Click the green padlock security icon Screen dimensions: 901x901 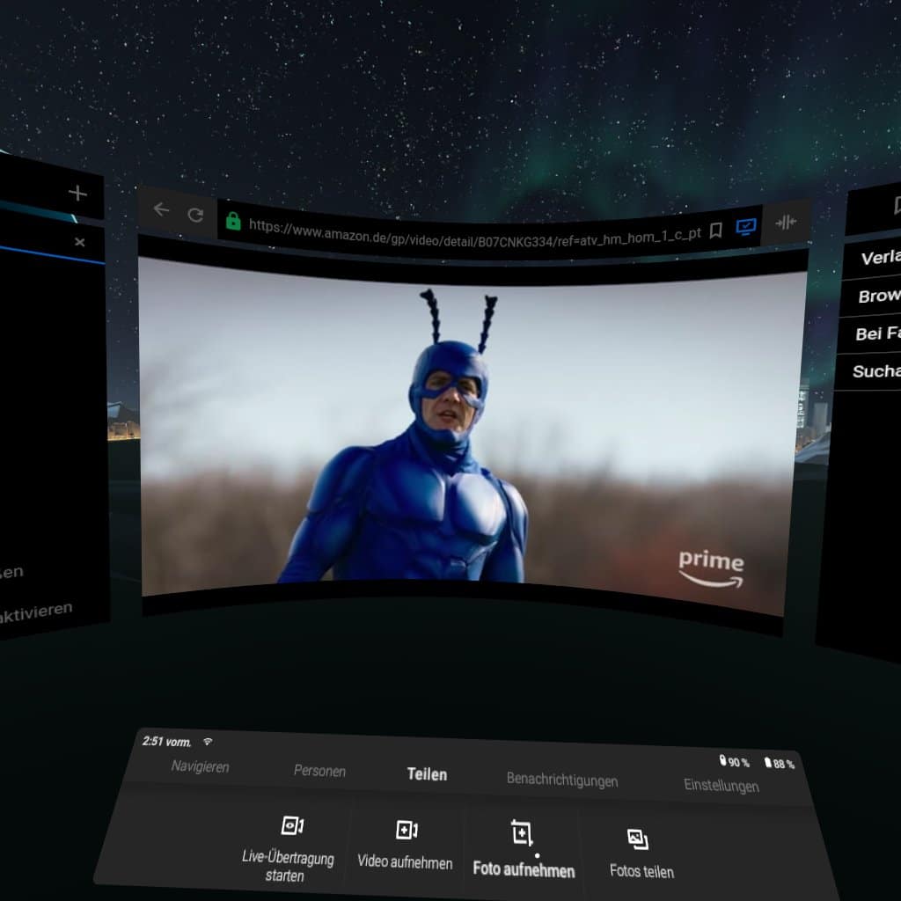pyautogui.click(x=233, y=220)
